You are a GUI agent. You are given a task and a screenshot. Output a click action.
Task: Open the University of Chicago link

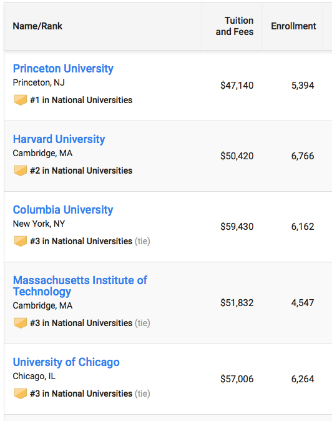point(66,362)
